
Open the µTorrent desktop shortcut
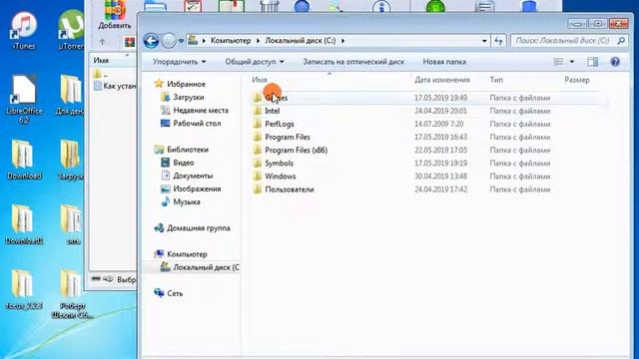pyautogui.click(x=71, y=31)
